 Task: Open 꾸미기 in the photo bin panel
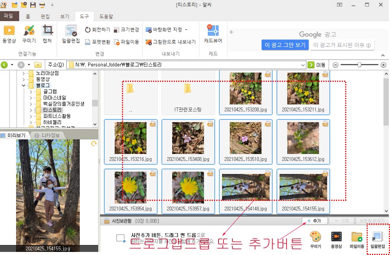pyautogui.click(x=315, y=239)
